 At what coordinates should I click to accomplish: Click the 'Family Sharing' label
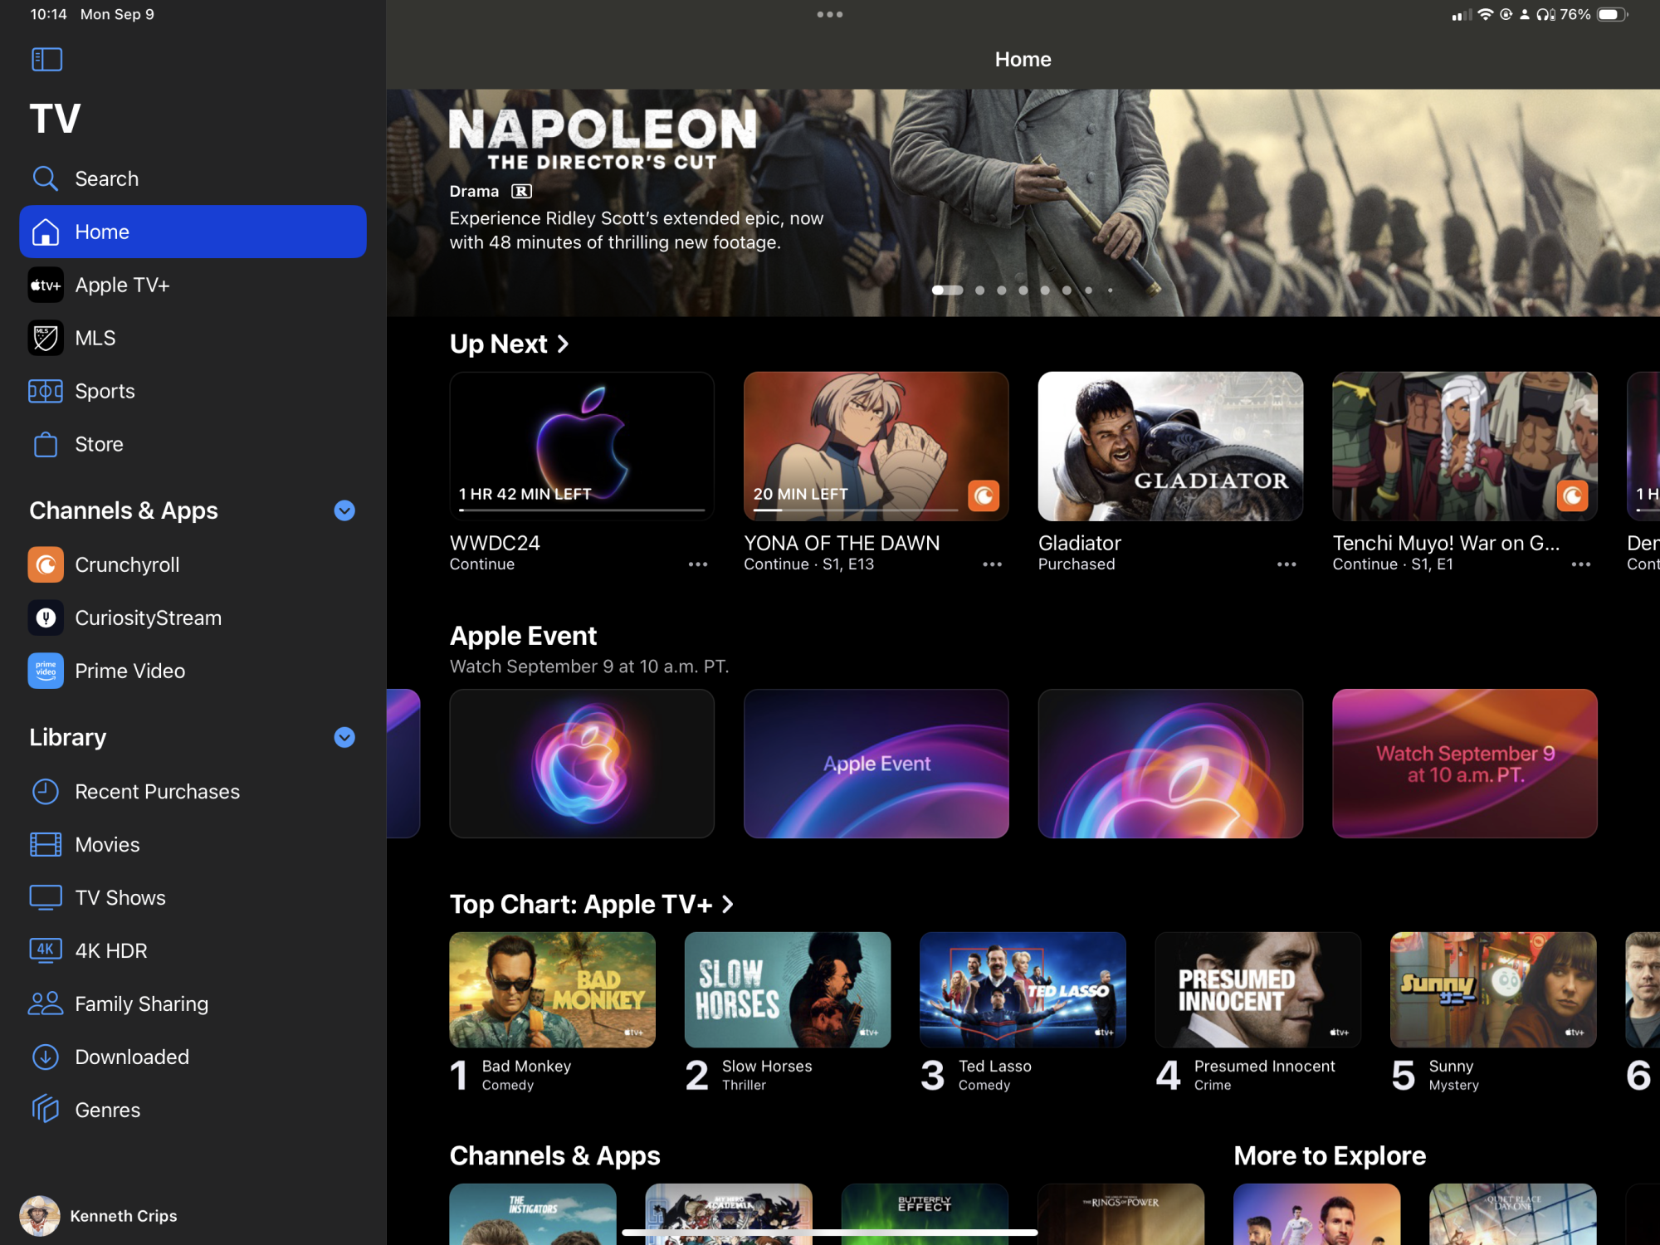pyautogui.click(x=141, y=1003)
